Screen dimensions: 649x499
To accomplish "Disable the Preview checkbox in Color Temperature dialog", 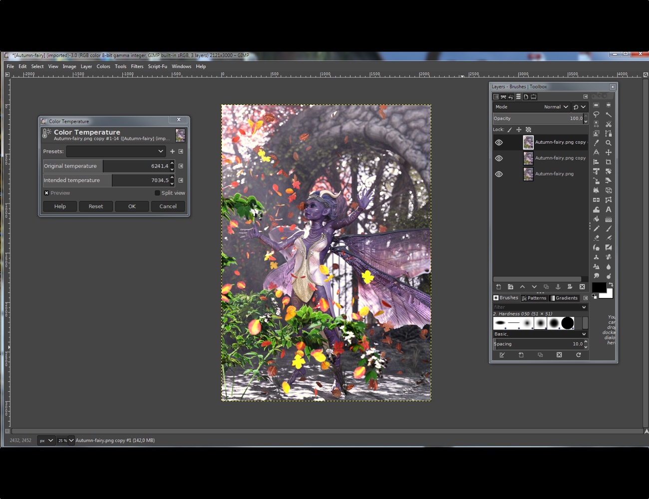I will [46, 193].
